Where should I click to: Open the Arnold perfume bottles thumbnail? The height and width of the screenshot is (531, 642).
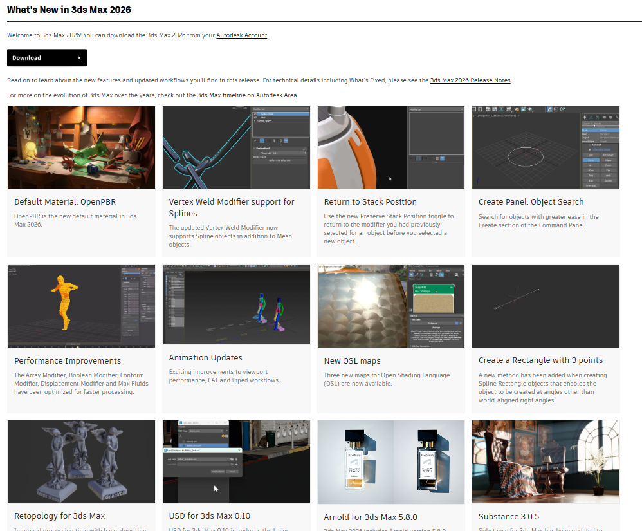click(391, 462)
